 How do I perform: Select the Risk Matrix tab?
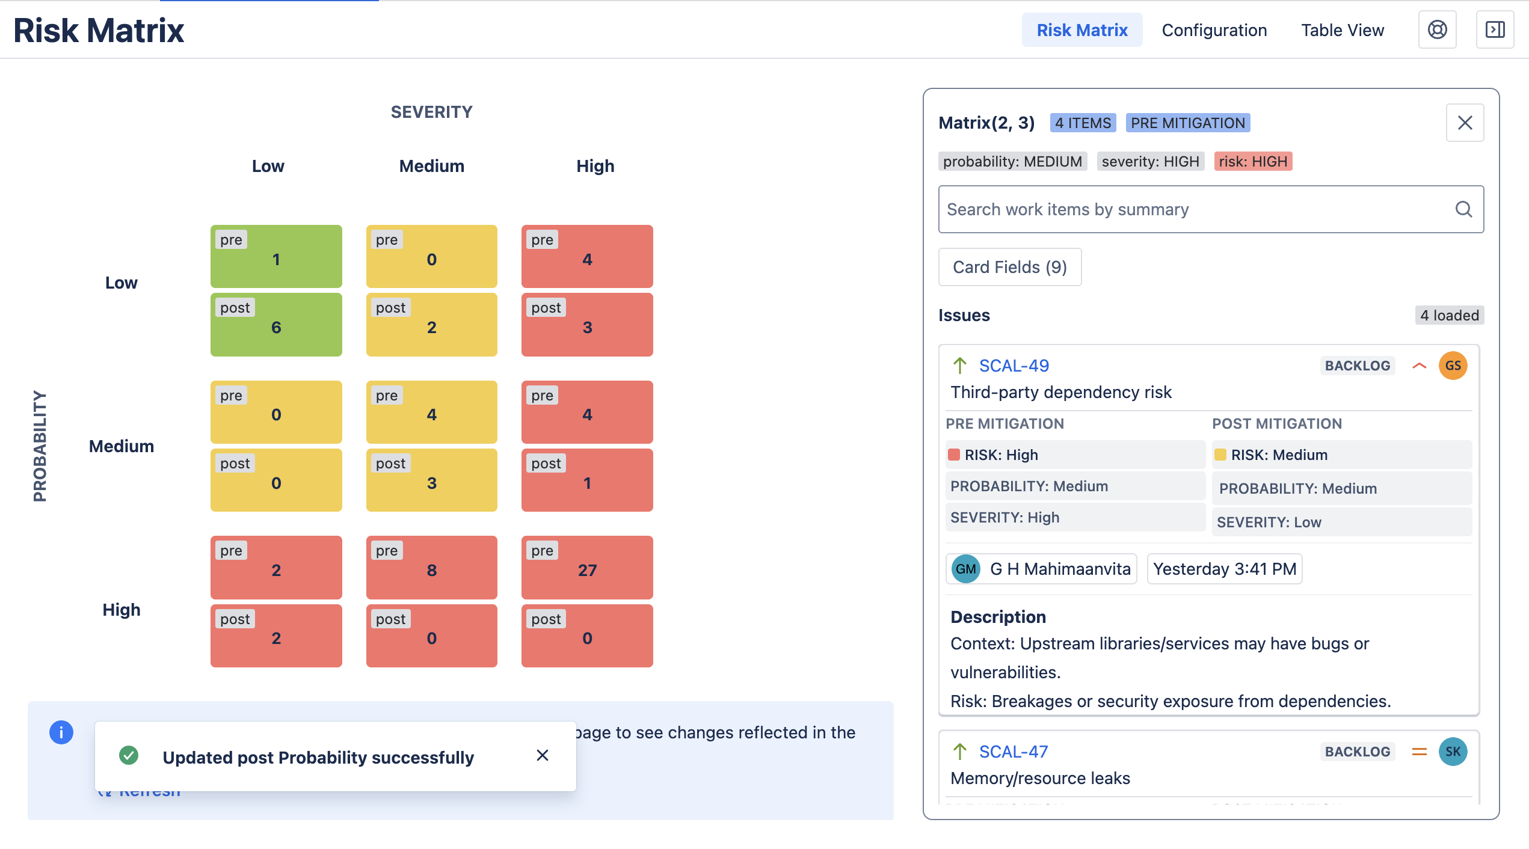point(1081,30)
